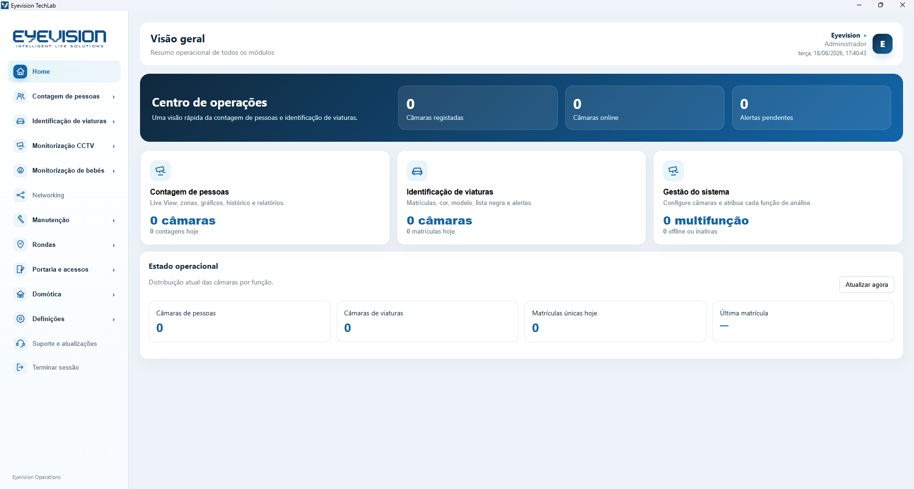
Task: Expand the Domótica submenu arrow
Action: [x=114, y=294]
